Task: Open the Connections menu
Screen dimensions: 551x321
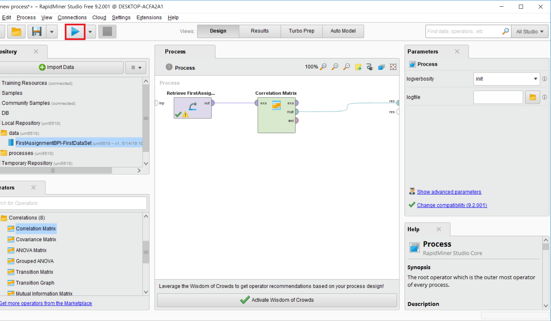Action: pos(72,17)
